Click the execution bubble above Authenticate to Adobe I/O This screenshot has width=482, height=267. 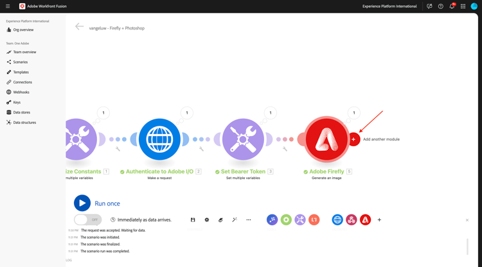187,113
